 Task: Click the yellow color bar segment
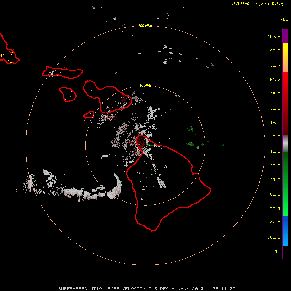point(286,58)
